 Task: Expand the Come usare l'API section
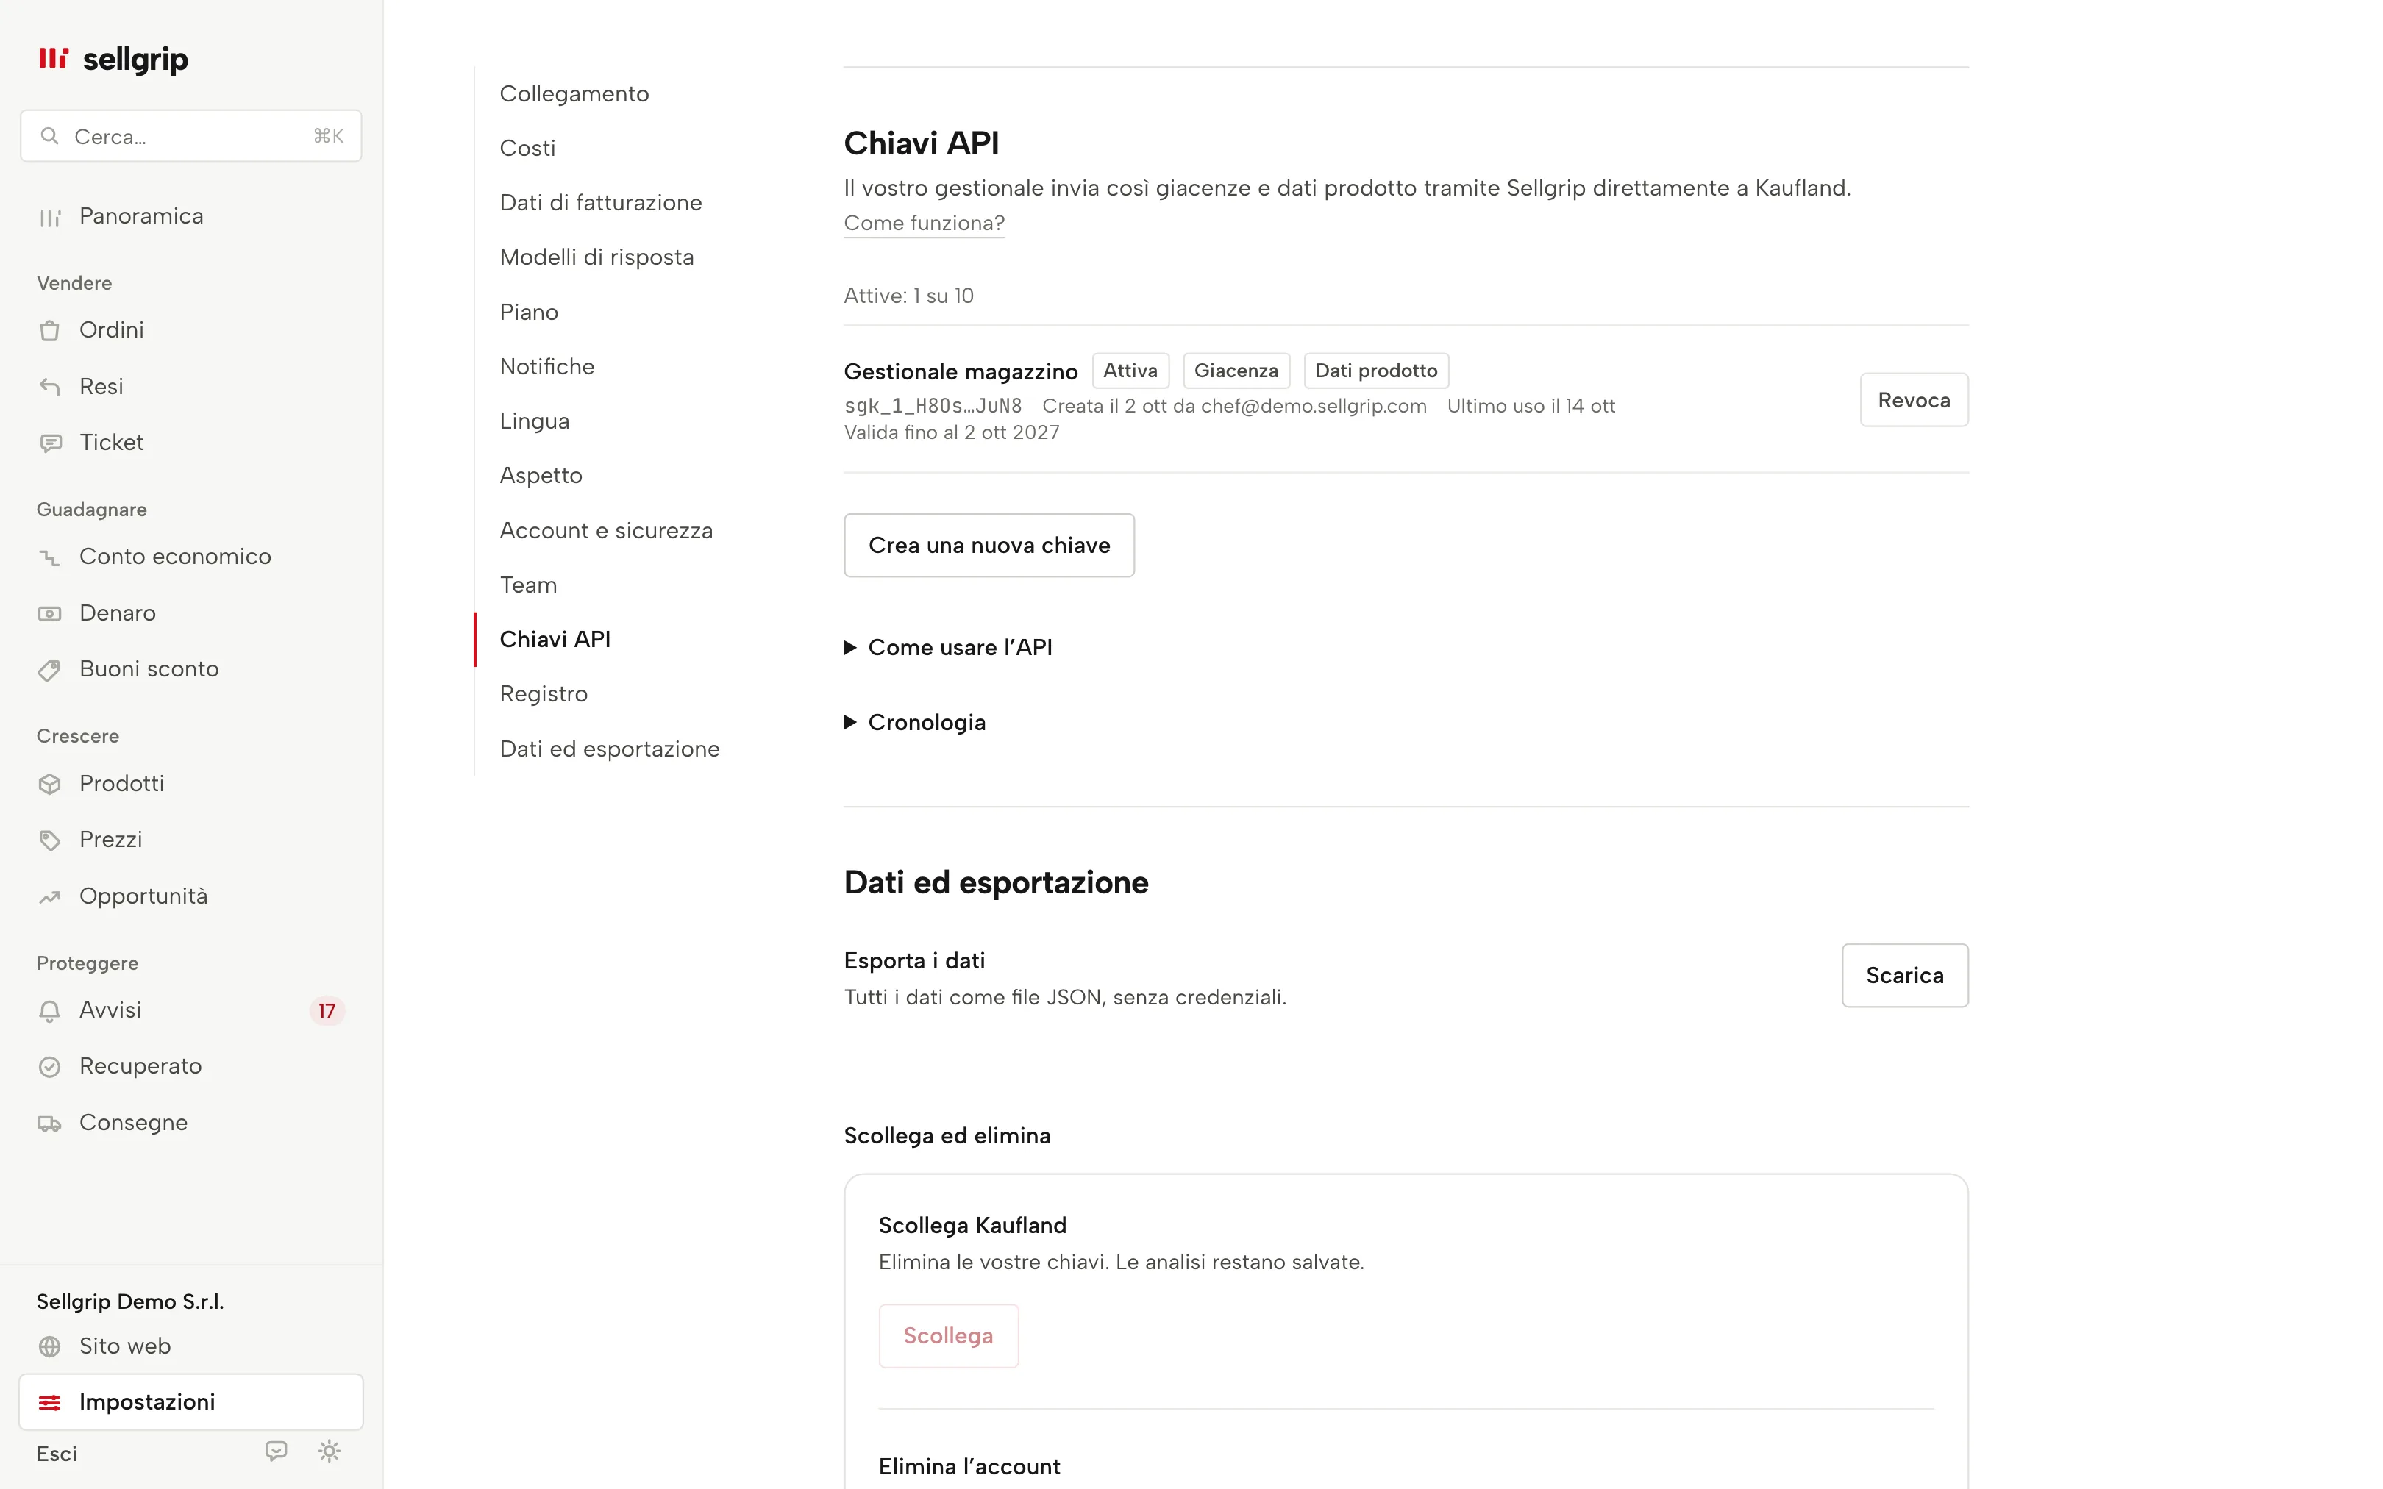(948, 647)
